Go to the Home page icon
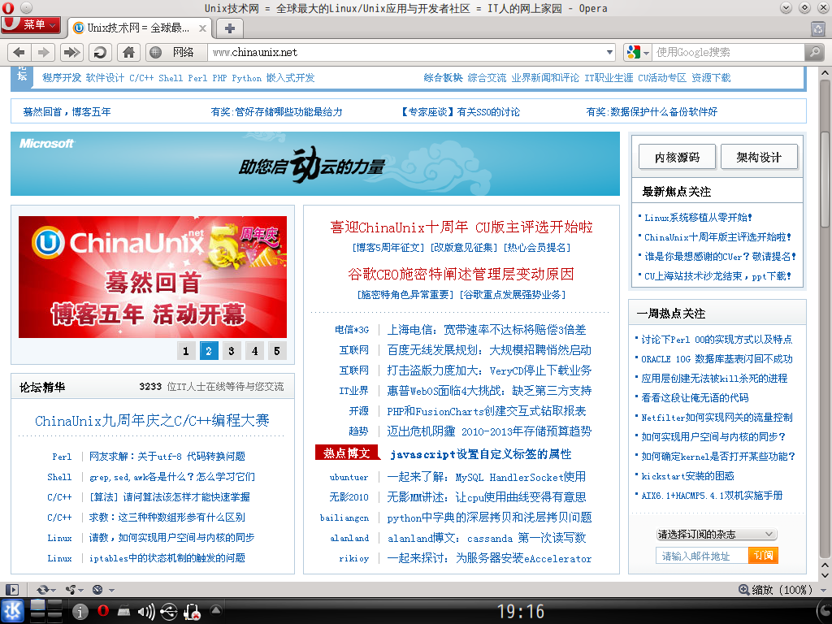This screenshot has height=624, width=832. (128, 52)
